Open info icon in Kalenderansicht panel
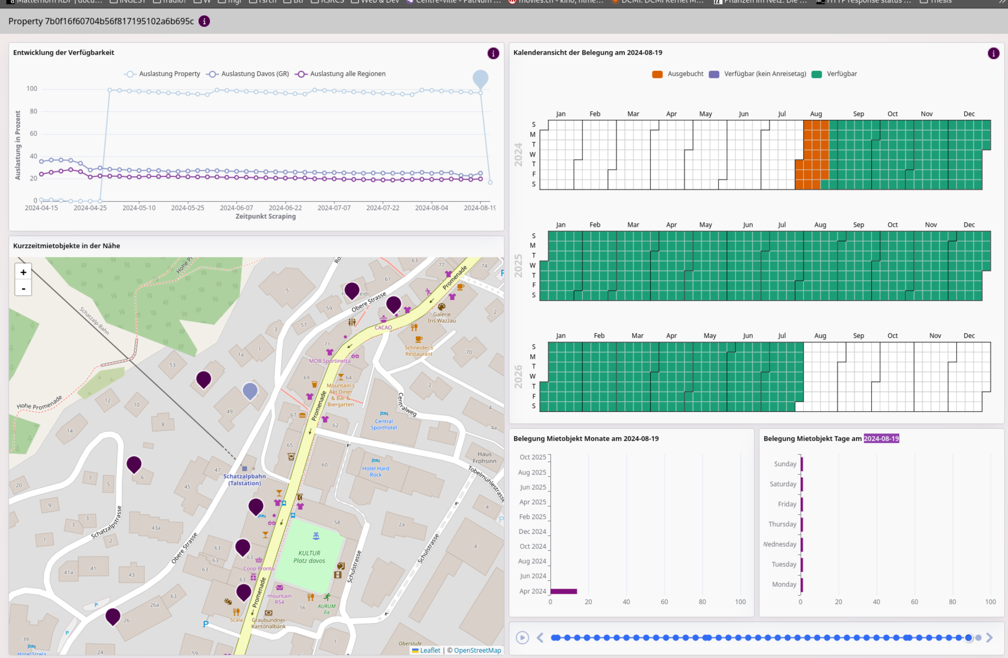Screen dimensions: 1008x658 tap(993, 53)
